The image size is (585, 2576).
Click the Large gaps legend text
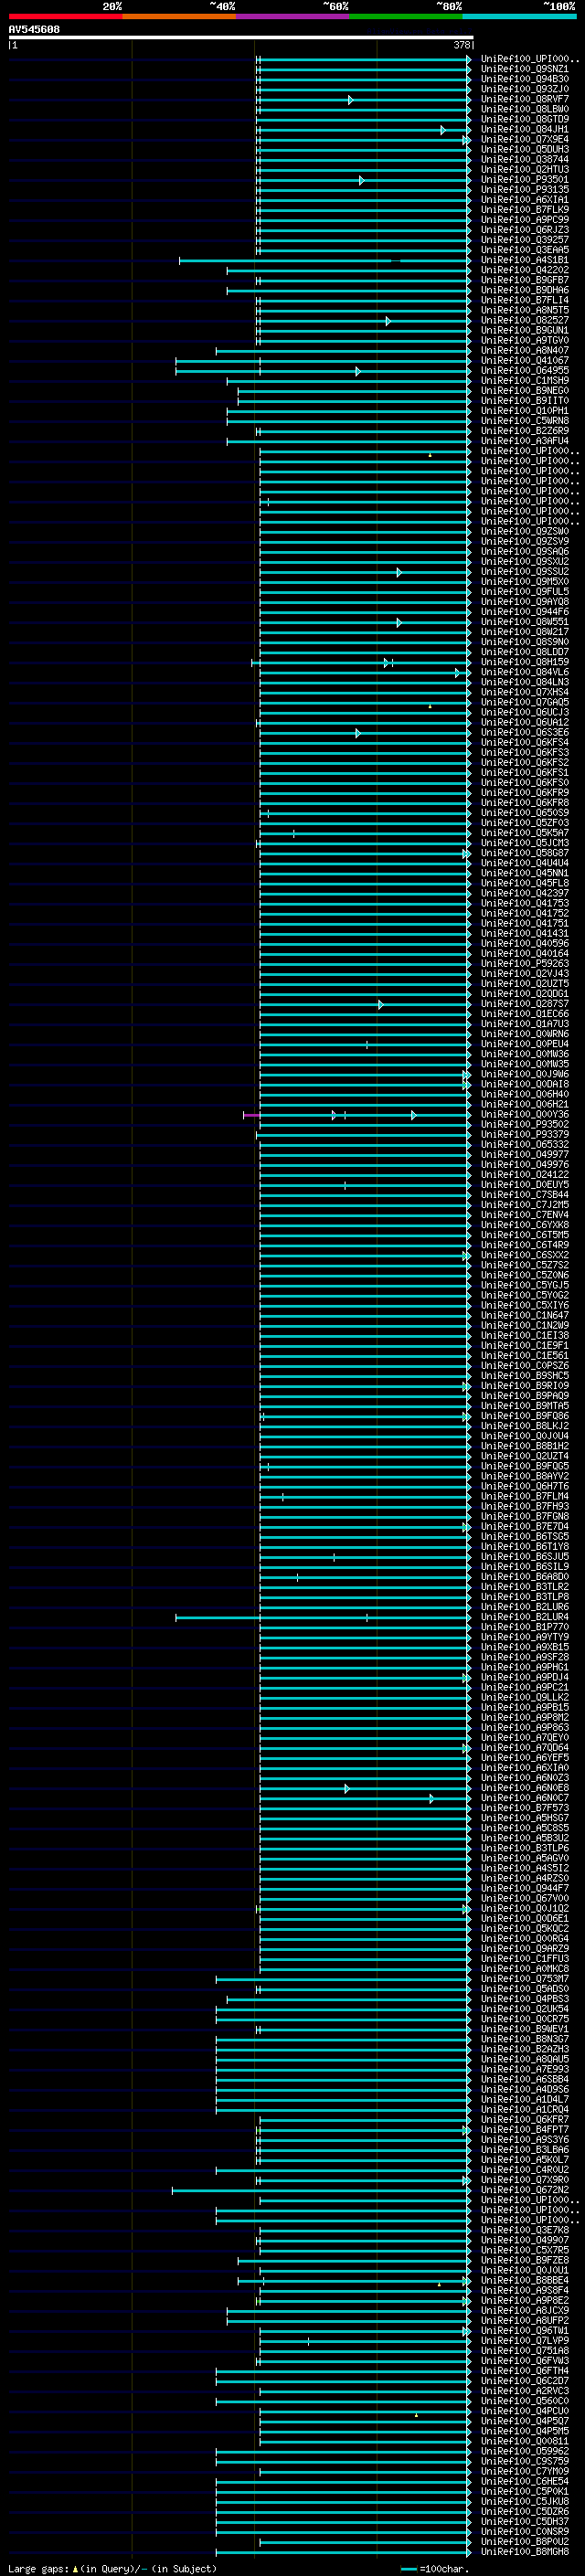coord(112,2568)
